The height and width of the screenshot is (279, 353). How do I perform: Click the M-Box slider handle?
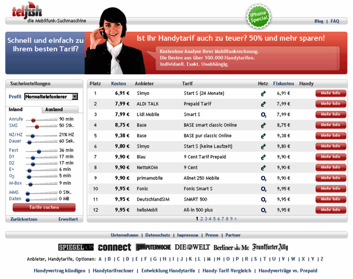[x=31, y=184]
